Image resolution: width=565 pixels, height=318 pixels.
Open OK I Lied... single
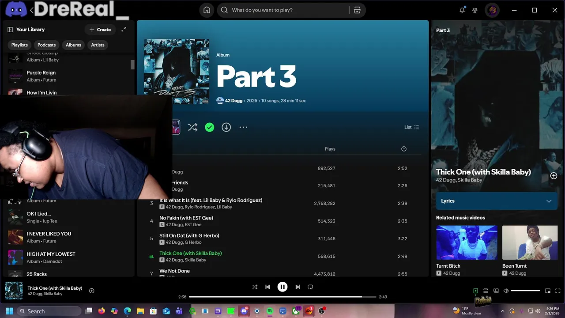tap(68, 217)
